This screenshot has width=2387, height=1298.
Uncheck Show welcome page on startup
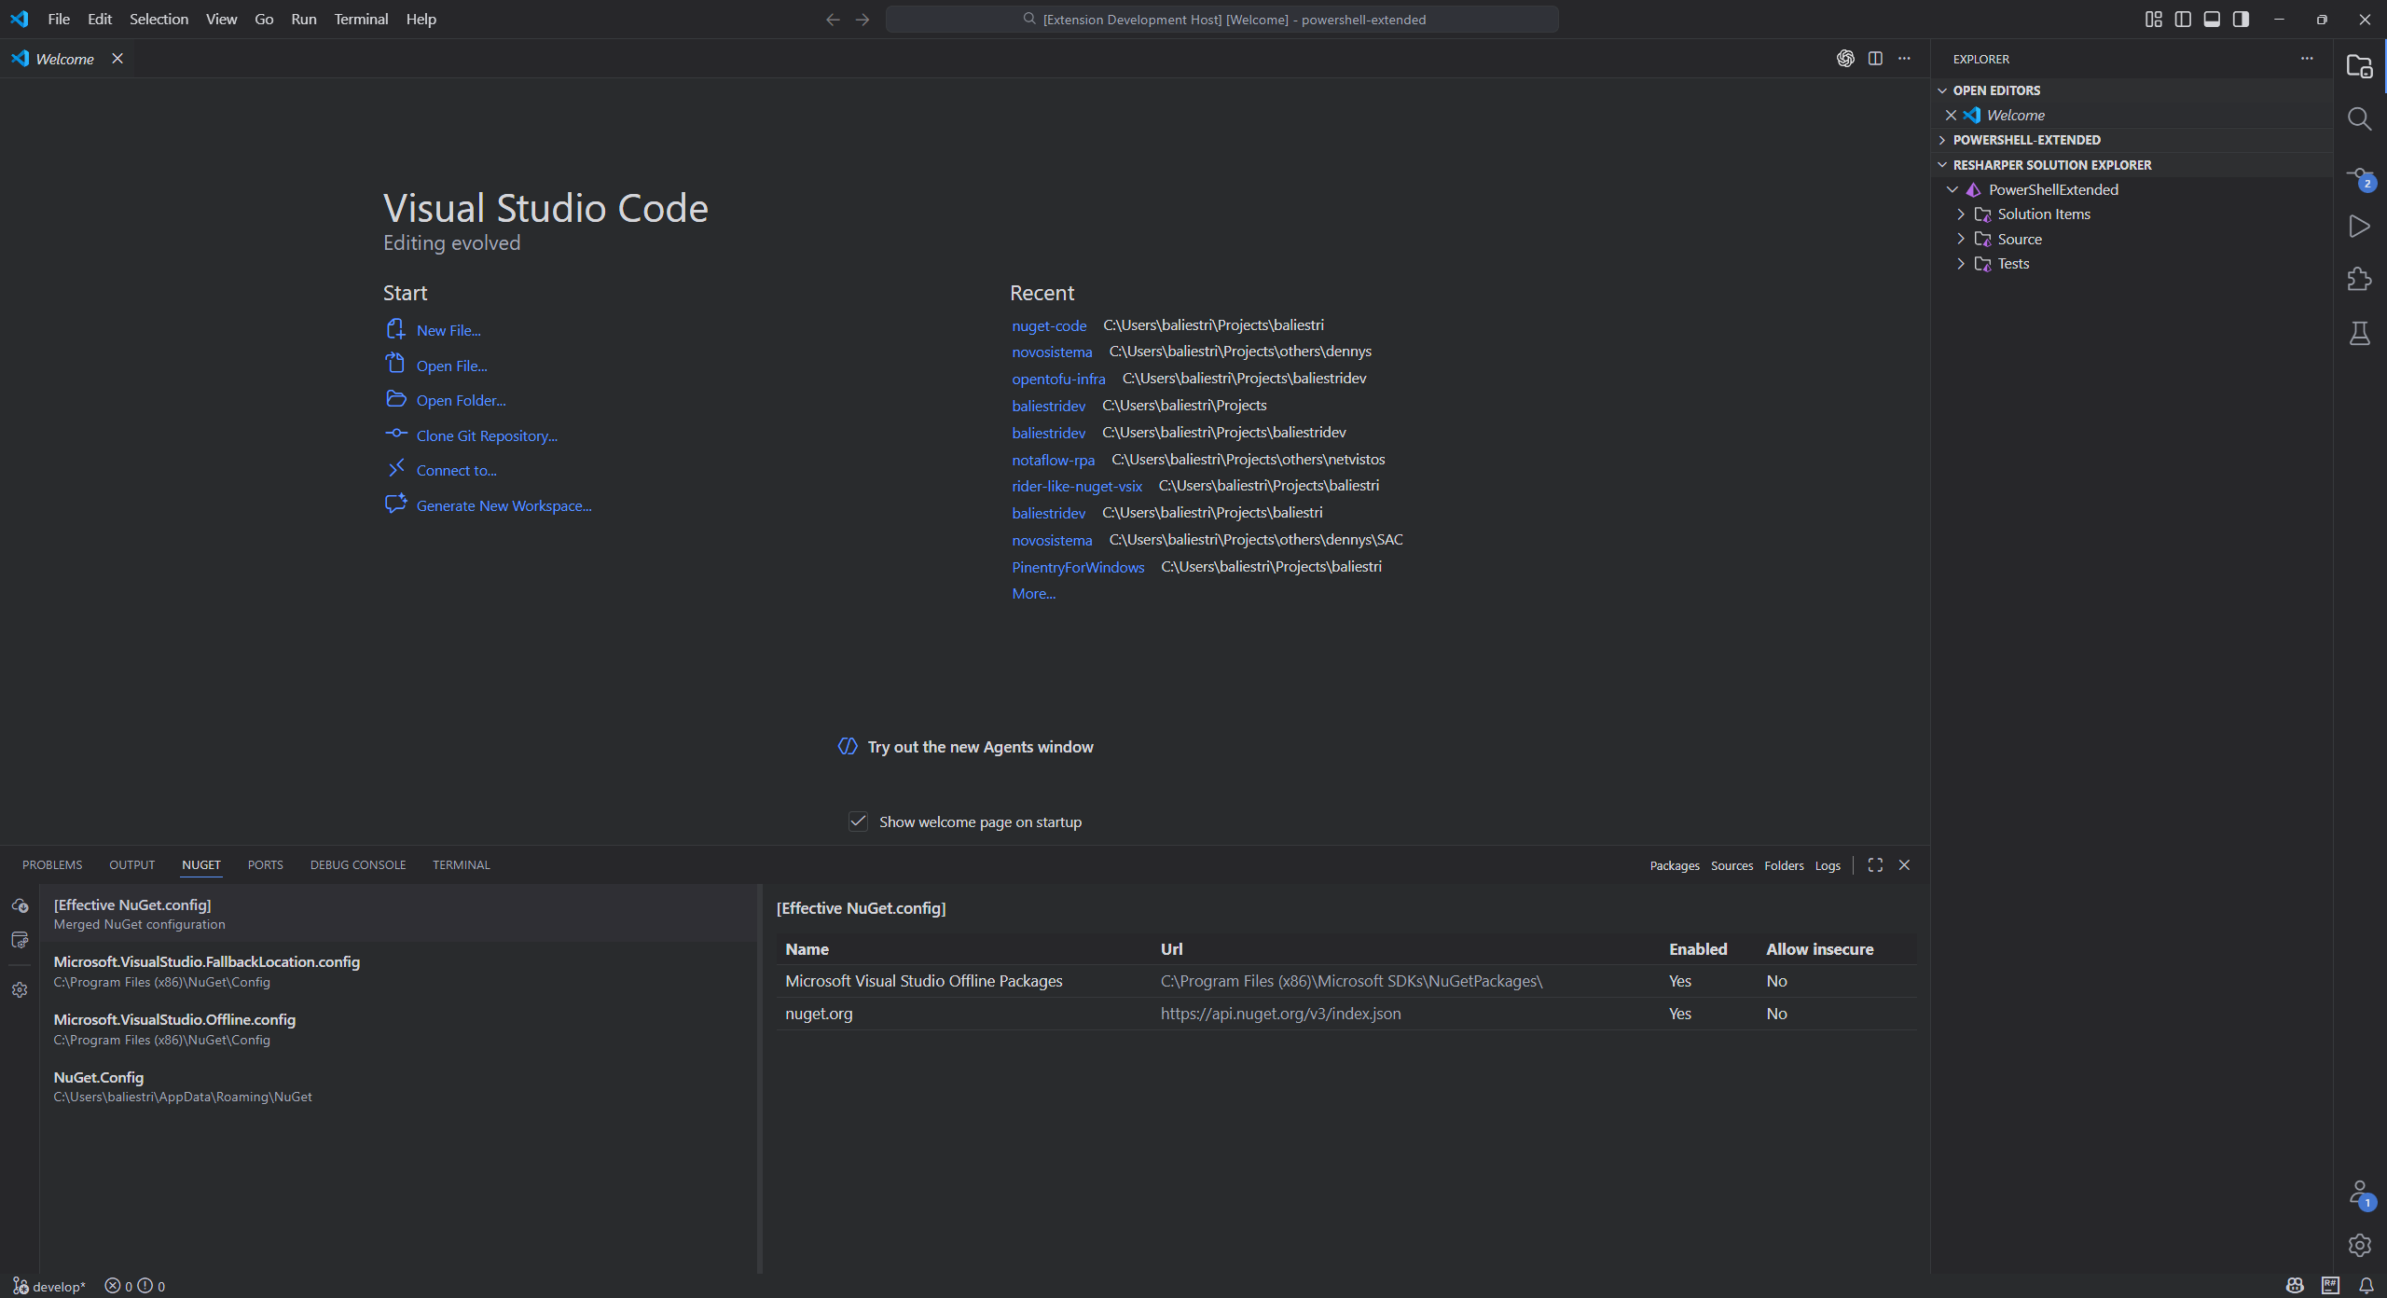[x=858, y=822]
